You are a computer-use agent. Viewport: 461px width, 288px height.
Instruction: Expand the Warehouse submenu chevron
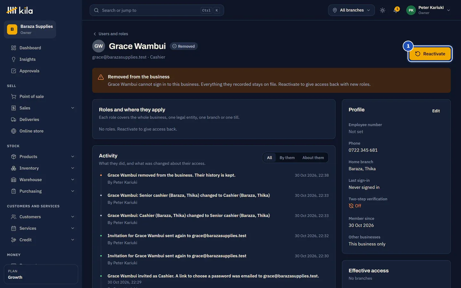click(73, 180)
